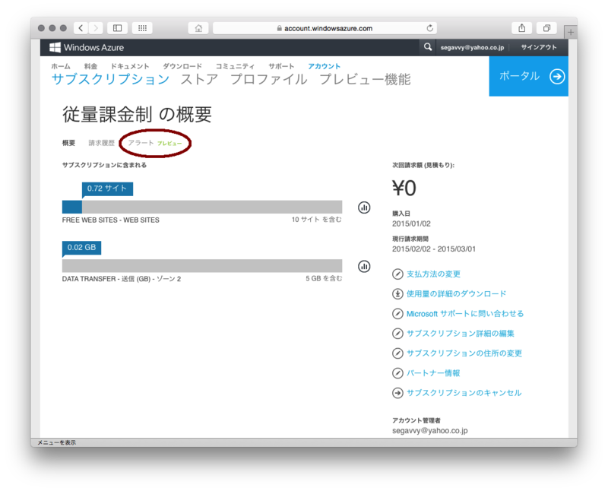Click arrow icon beside サブスクリプションのキャンセル
The image size is (608, 491).
click(397, 393)
